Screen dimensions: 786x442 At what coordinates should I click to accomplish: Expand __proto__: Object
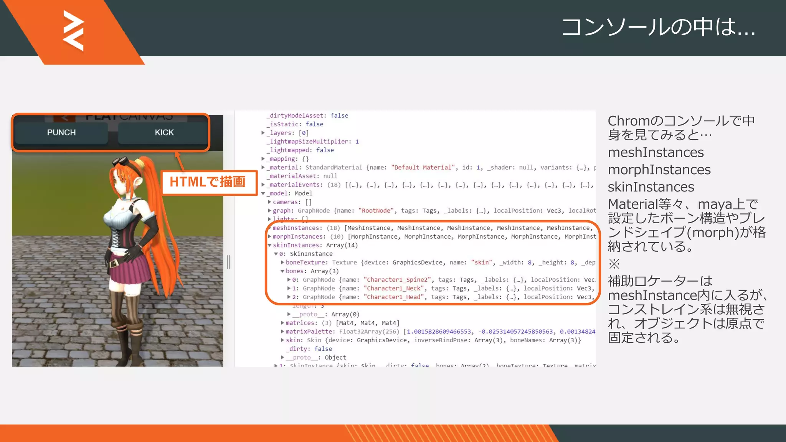coord(282,358)
